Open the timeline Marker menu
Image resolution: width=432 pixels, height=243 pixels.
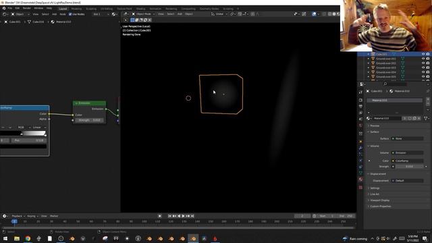click(54, 216)
